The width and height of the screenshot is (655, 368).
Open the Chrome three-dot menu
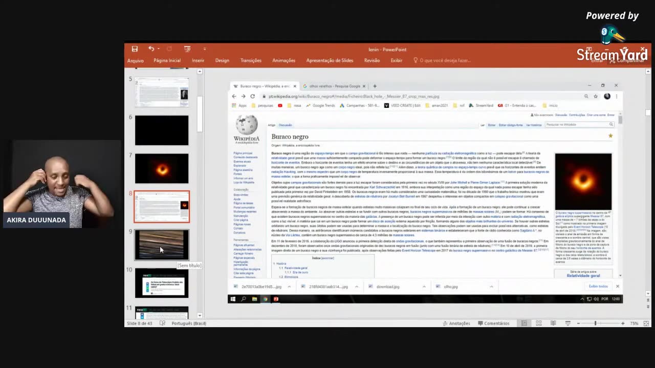pos(617,96)
